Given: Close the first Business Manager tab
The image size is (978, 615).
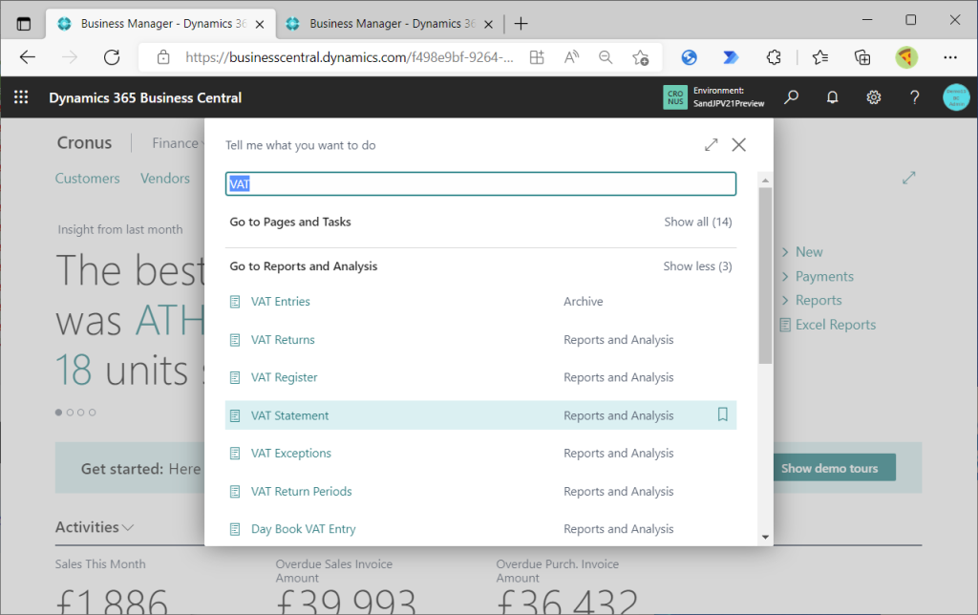Looking at the screenshot, I should coord(260,24).
